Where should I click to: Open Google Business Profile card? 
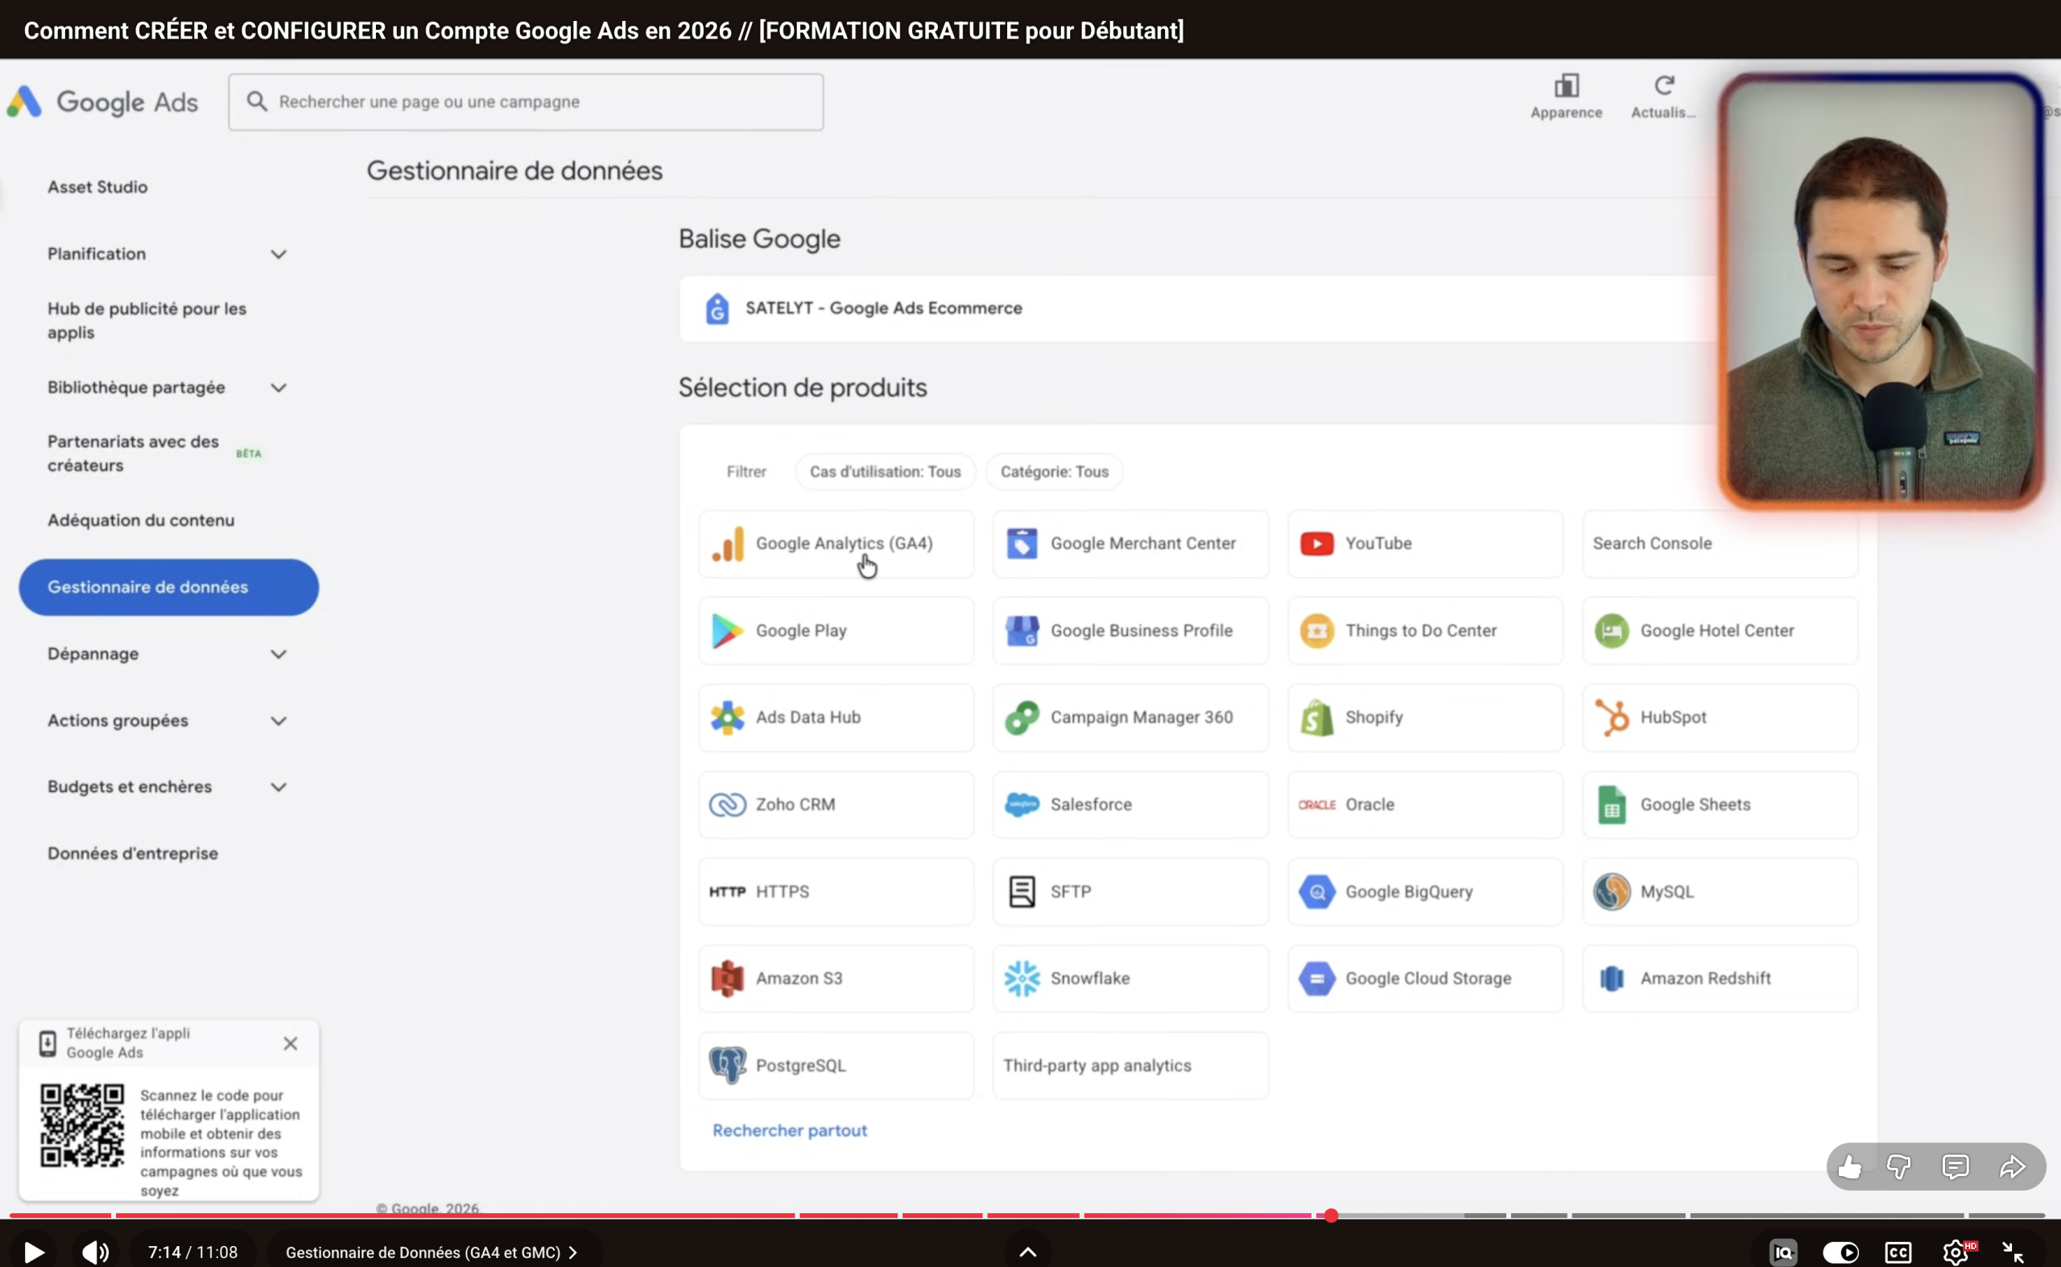(x=1130, y=631)
